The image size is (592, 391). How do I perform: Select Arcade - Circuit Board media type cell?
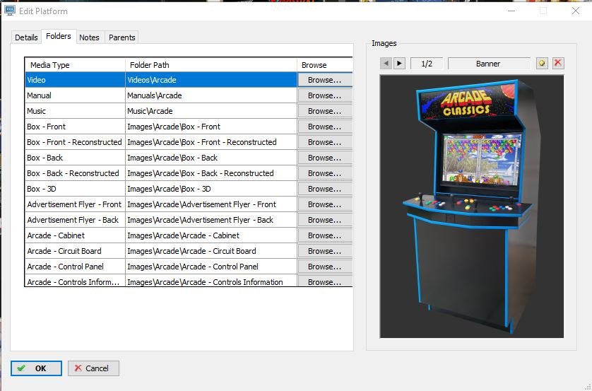click(75, 251)
